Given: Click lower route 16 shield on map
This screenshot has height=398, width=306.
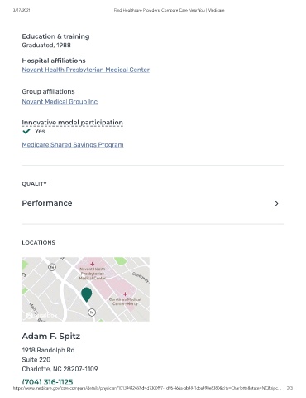Looking at the screenshot, I should pyautogui.click(x=92, y=313).
